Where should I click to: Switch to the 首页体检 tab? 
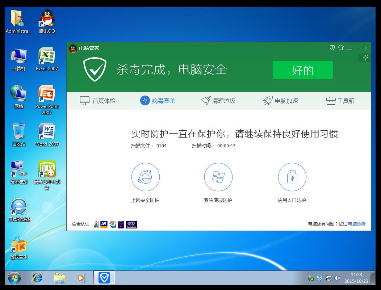point(98,101)
